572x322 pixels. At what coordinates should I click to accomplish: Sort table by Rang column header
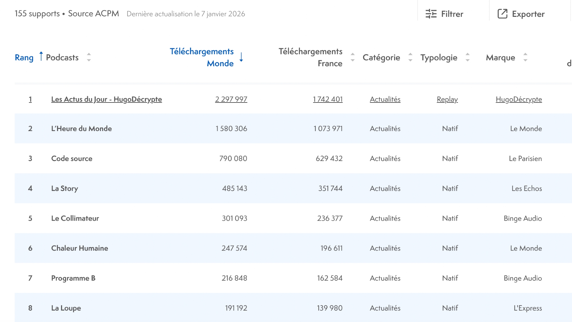(x=24, y=58)
